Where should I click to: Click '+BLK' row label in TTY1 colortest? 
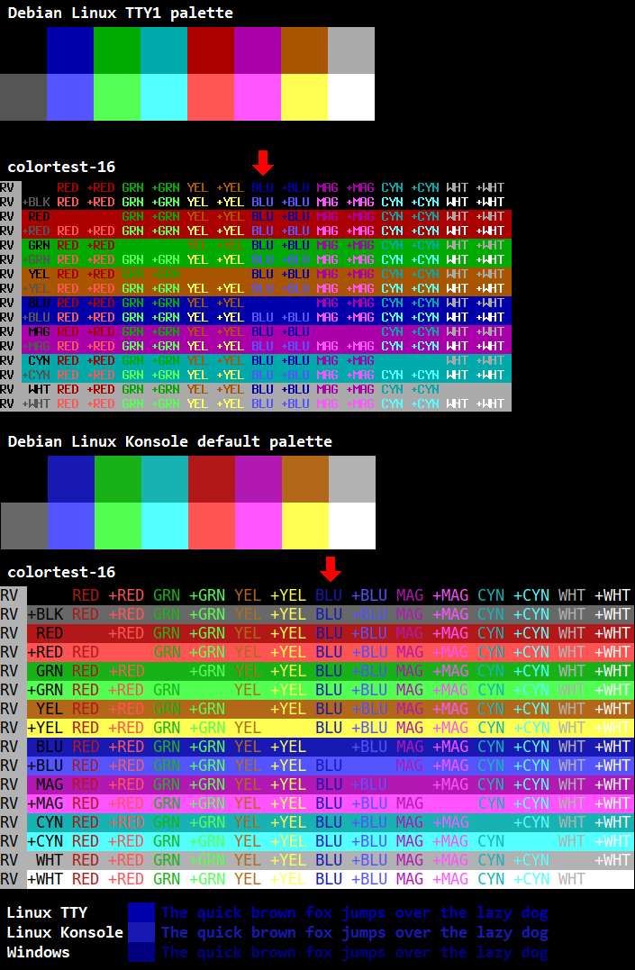click(x=36, y=202)
